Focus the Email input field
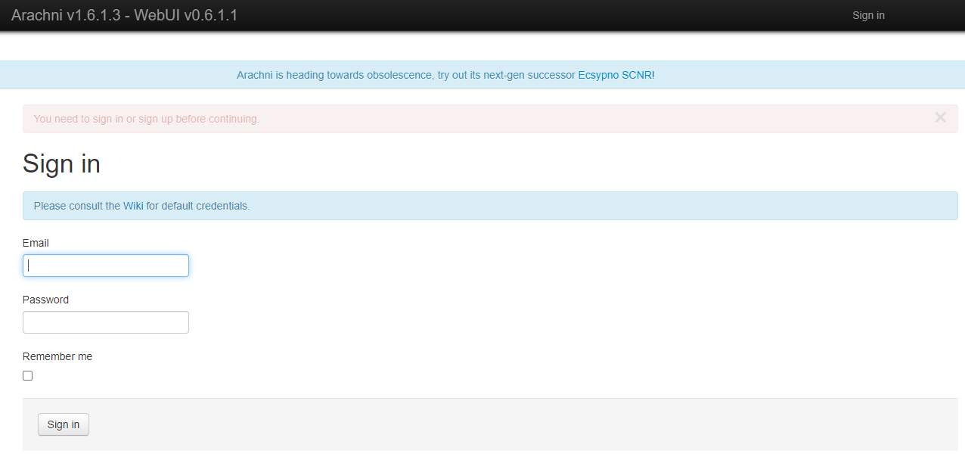Viewport: 965px width, 460px height. (x=106, y=266)
